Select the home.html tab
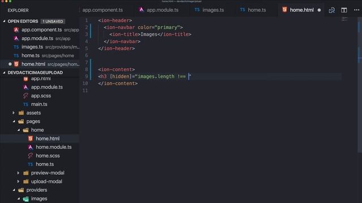 (301, 10)
